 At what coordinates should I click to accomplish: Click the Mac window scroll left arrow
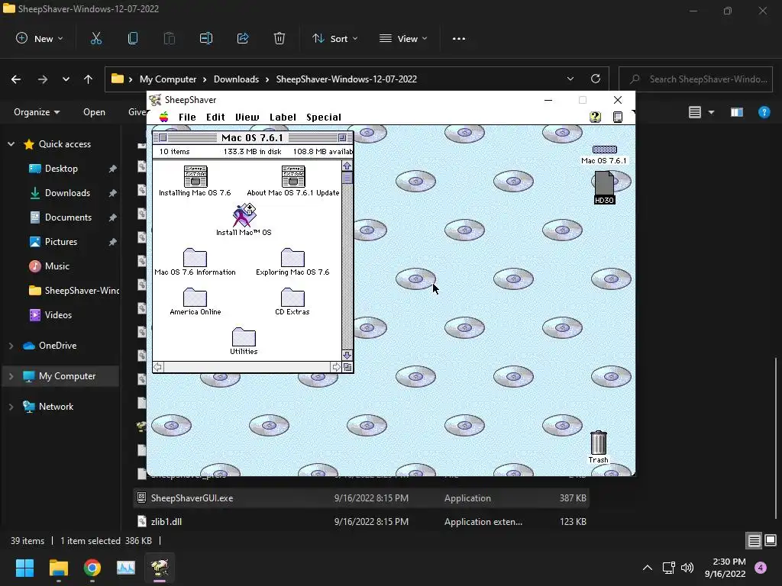[158, 367]
